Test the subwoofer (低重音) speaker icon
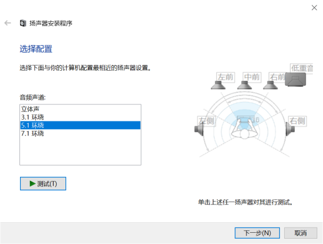The image size is (323, 244). (295, 80)
